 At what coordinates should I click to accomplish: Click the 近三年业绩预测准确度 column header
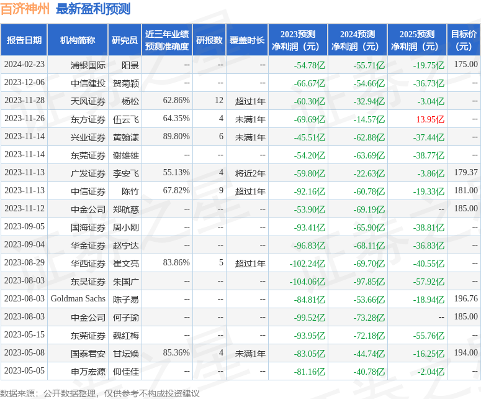[167, 40]
